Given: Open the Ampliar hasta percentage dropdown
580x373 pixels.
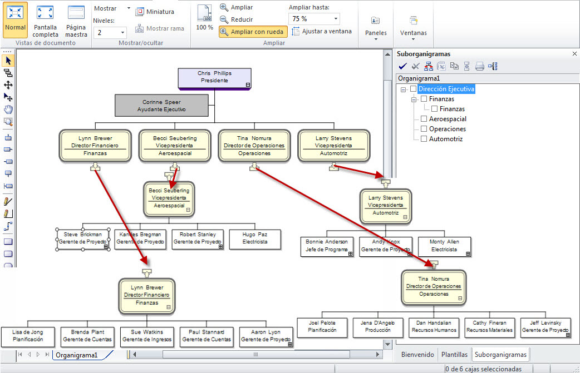Looking at the screenshot, I should coord(336,19).
